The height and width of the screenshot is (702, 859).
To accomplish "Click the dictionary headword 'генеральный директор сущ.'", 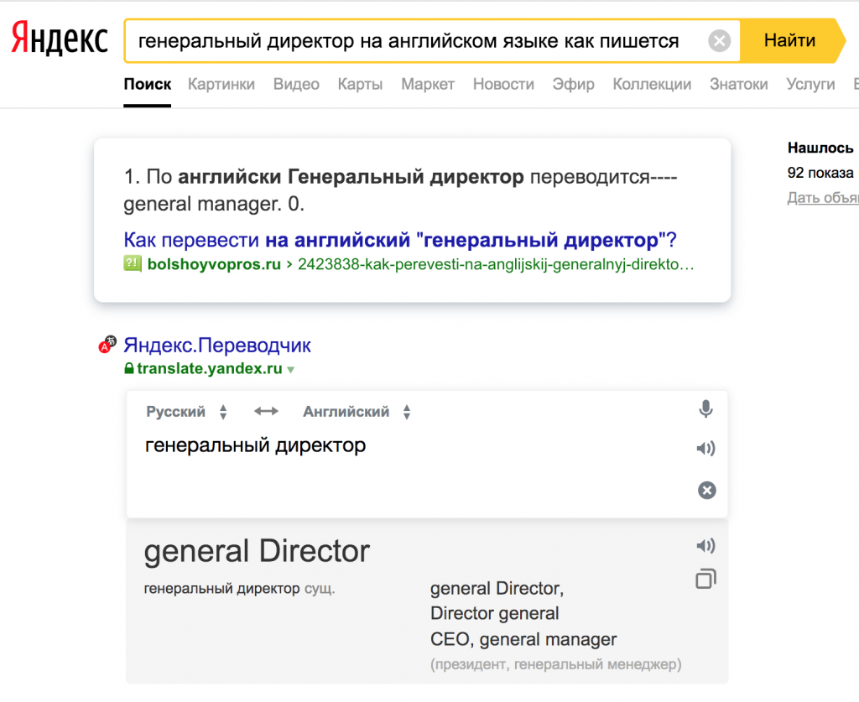I will pos(239,589).
